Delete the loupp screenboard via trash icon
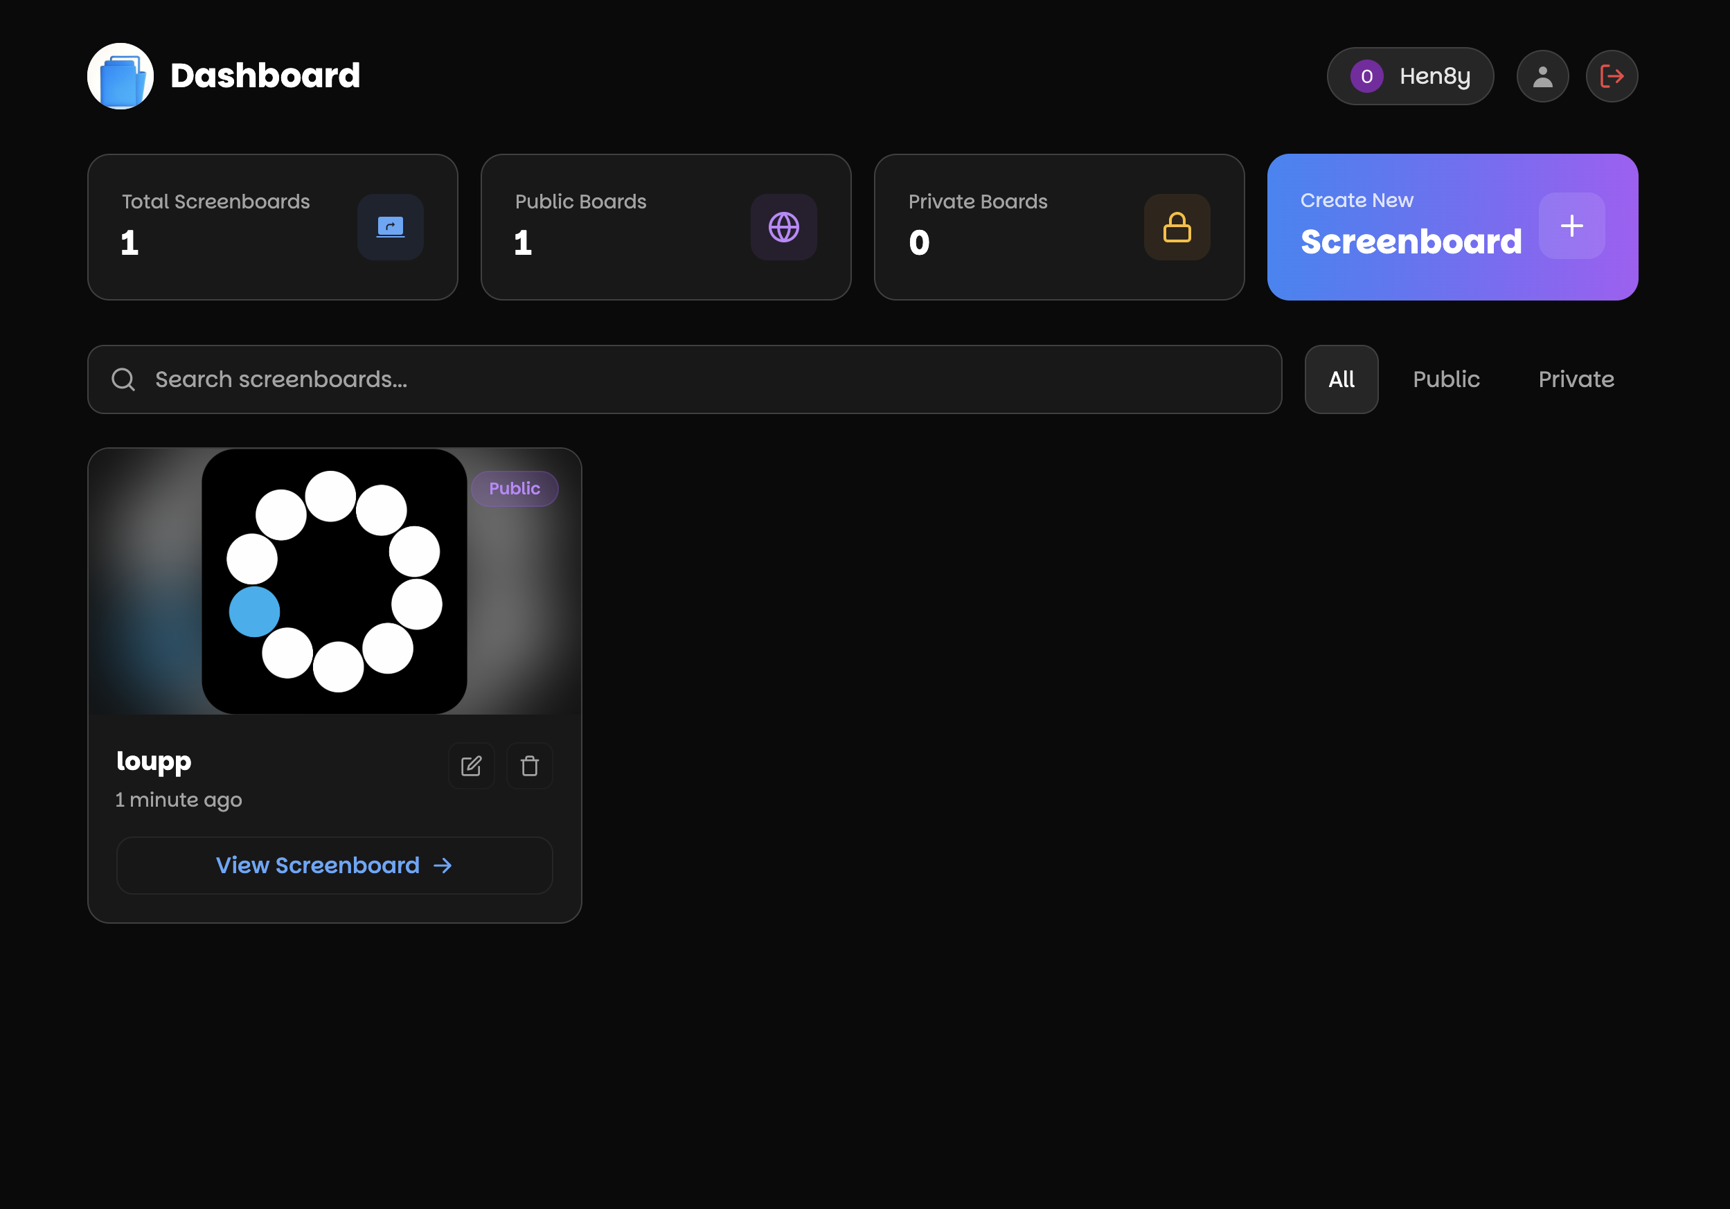The height and width of the screenshot is (1209, 1730). point(530,765)
